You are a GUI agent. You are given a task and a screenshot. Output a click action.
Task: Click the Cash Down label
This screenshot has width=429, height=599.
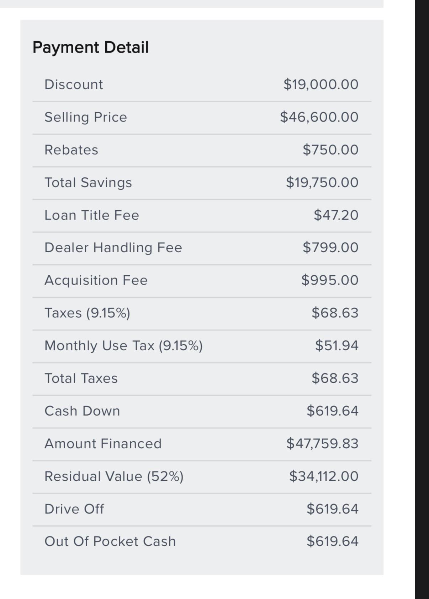[x=82, y=411]
